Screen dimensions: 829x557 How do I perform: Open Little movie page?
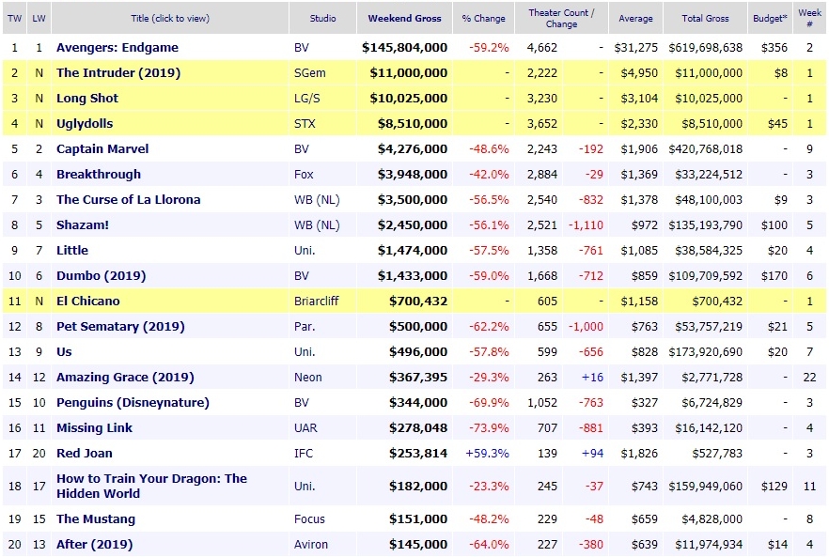click(x=71, y=251)
